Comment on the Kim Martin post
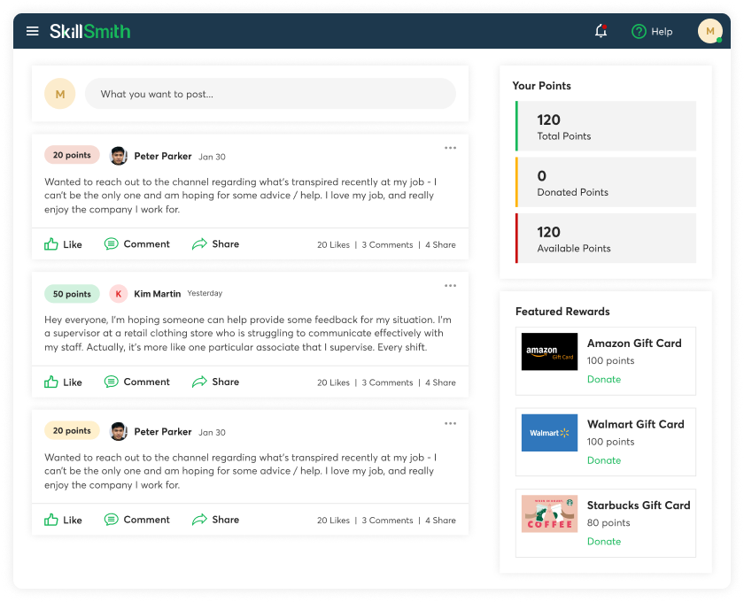744x602 pixels. pyautogui.click(x=136, y=382)
